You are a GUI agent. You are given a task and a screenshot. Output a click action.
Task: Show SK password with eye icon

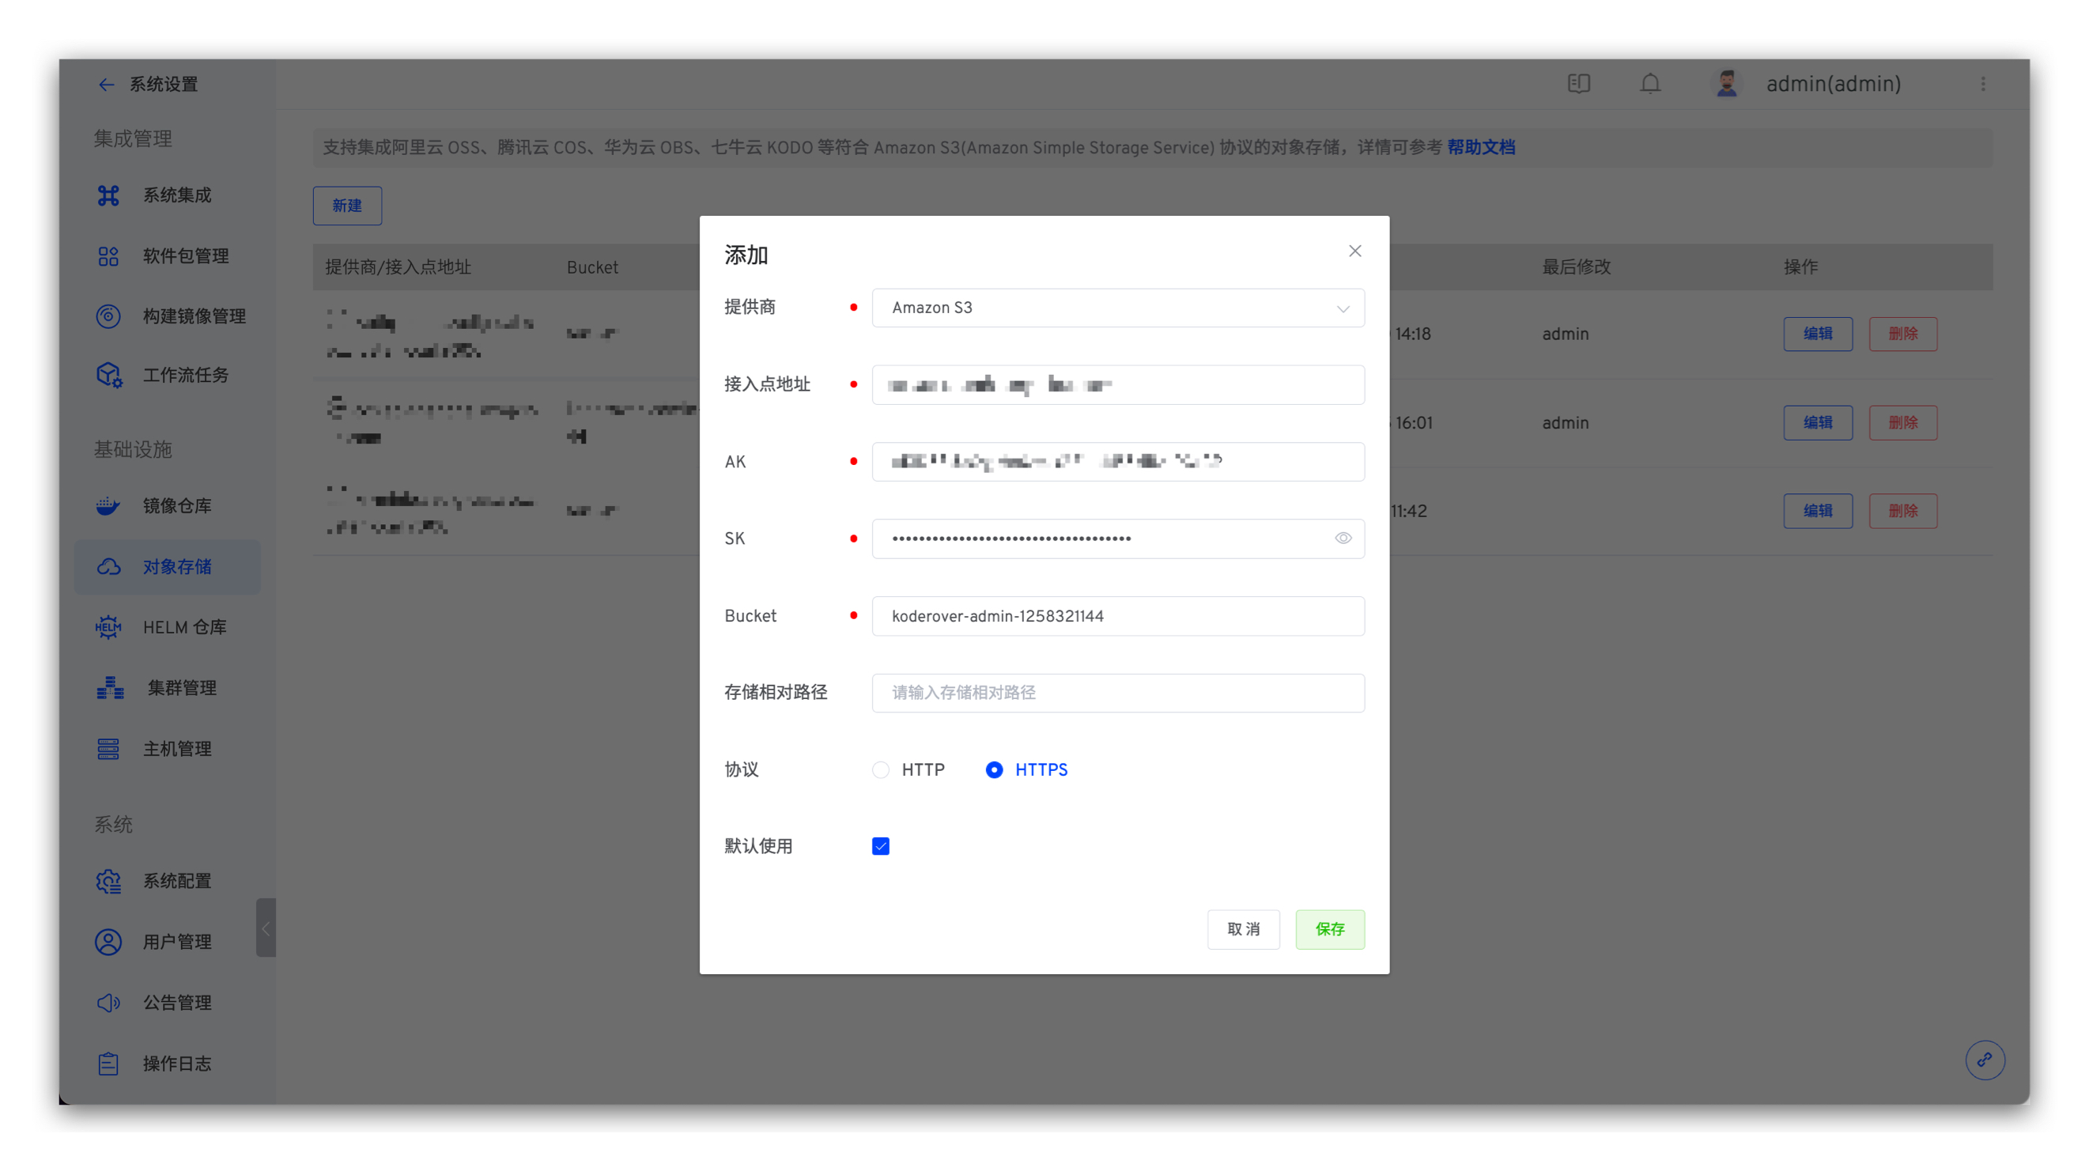point(1343,538)
